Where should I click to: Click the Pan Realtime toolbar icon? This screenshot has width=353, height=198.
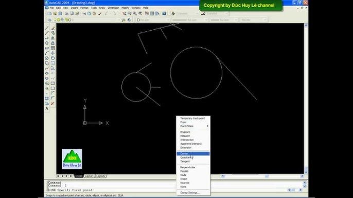(125, 14)
